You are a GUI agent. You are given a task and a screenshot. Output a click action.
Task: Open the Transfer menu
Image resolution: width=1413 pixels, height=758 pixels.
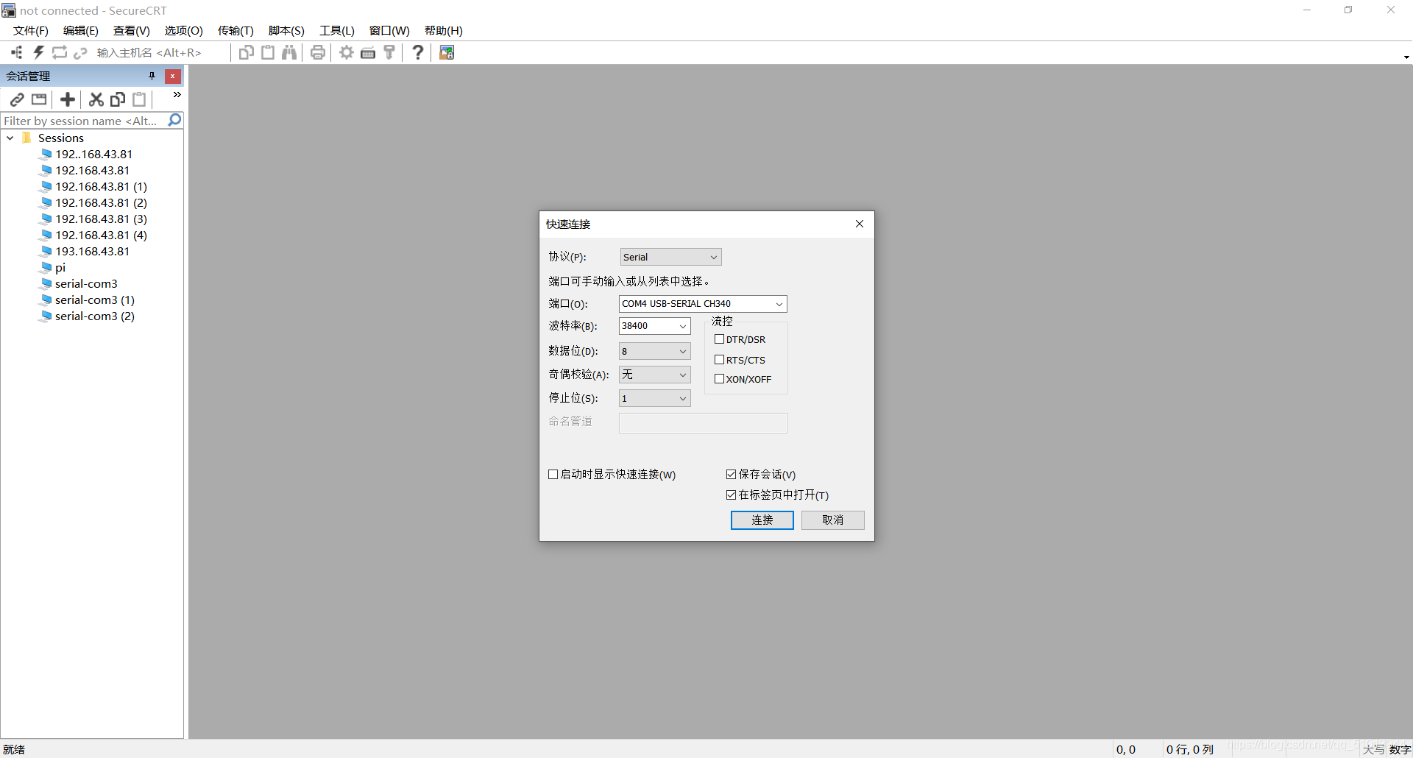235,30
